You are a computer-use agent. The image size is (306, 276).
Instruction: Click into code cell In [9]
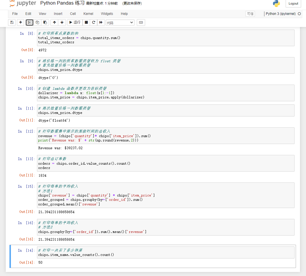point(166,65)
